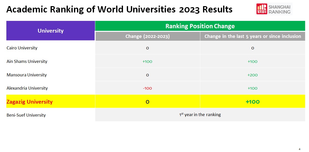This screenshot has width=309, height=152.
Task: Click the green Ranking Position Change header
Action: [200, 26]
